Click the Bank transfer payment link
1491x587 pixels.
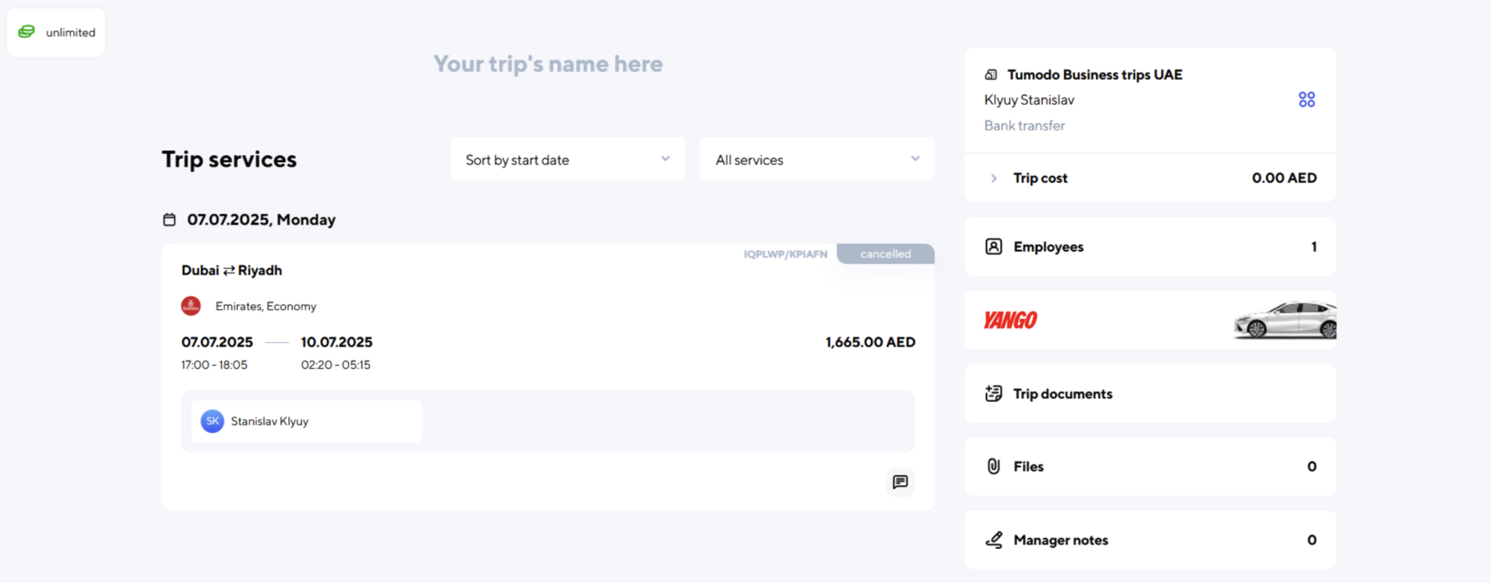1024,126
